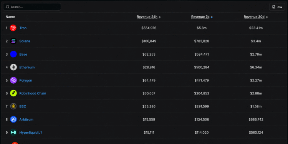Open the Robinhood Chain link
Viewport: 288px width, 144px height.
pos(33,93)
